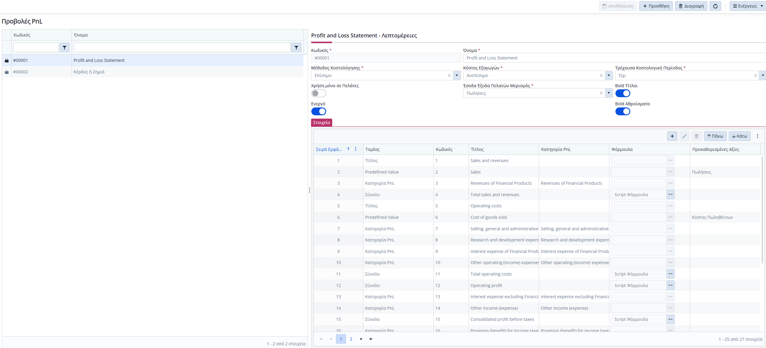Open formula dots for Sales and revenues row

pos(670,160)
